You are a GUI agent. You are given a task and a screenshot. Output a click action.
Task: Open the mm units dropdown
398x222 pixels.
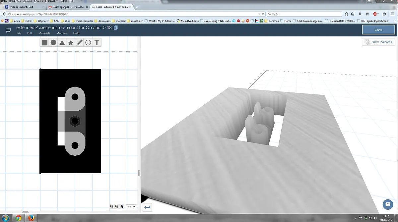[131, 206]
